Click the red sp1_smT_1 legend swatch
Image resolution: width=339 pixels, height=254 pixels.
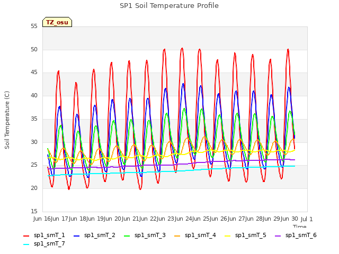(x=26, y=236)
